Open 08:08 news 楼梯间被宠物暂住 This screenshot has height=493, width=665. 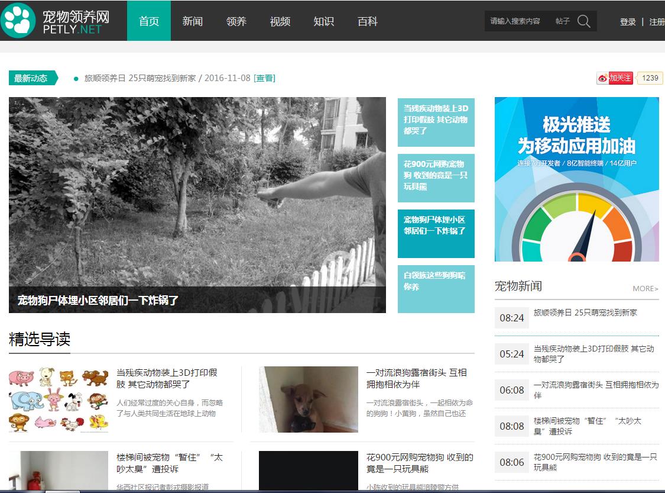click(x=588, y=426)
